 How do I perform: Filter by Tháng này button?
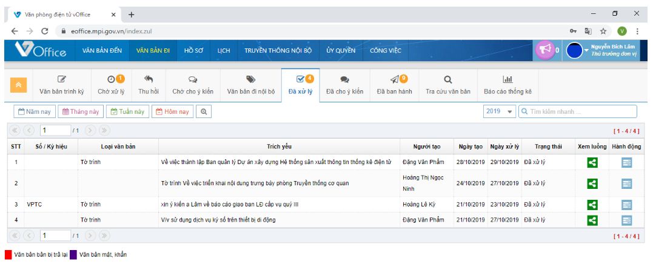[x=81, y=111]
